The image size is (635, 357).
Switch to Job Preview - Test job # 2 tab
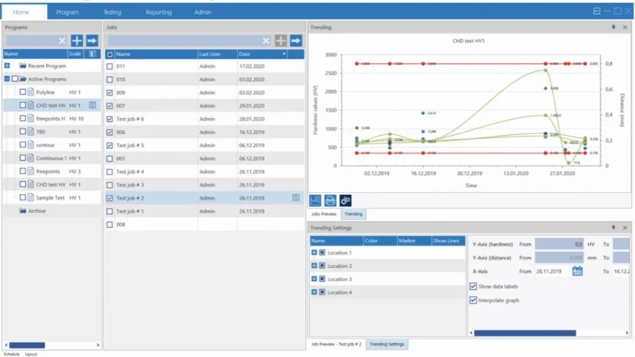pos(336,344)
